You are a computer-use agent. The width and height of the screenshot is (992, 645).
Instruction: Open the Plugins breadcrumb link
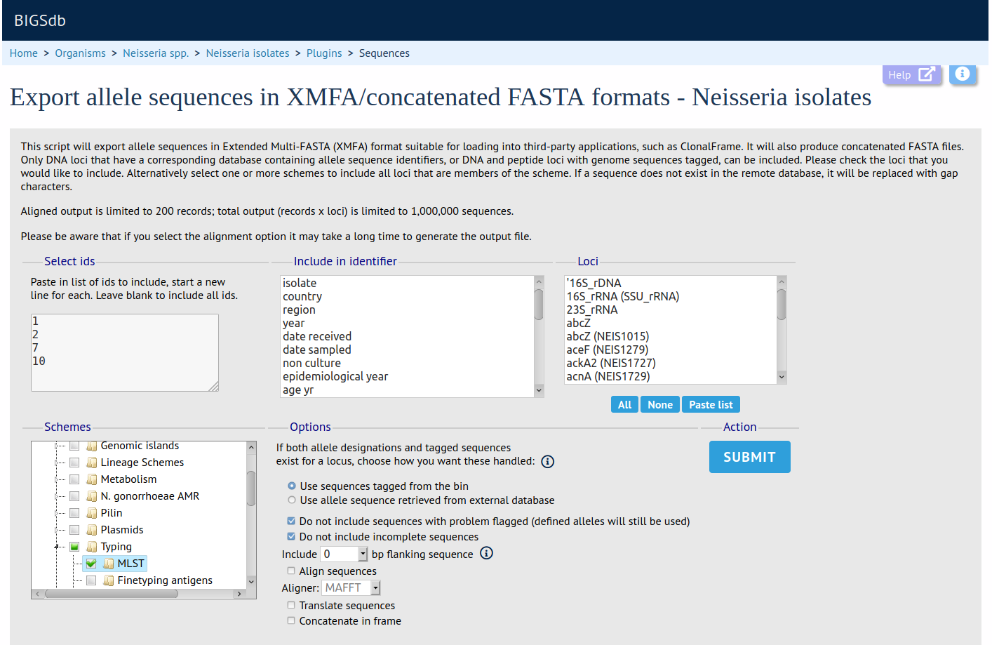(323, 53)
